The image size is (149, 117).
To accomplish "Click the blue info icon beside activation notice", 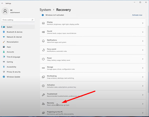I will pyautogui.click(x=43, y=15).
